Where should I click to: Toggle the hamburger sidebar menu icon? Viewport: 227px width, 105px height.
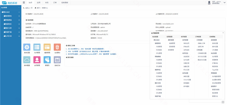(x=24, y=3)
